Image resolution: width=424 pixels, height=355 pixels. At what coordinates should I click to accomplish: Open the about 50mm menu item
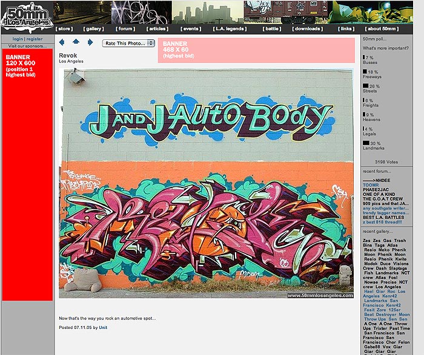pyautogui.click(x=382, y=28)
